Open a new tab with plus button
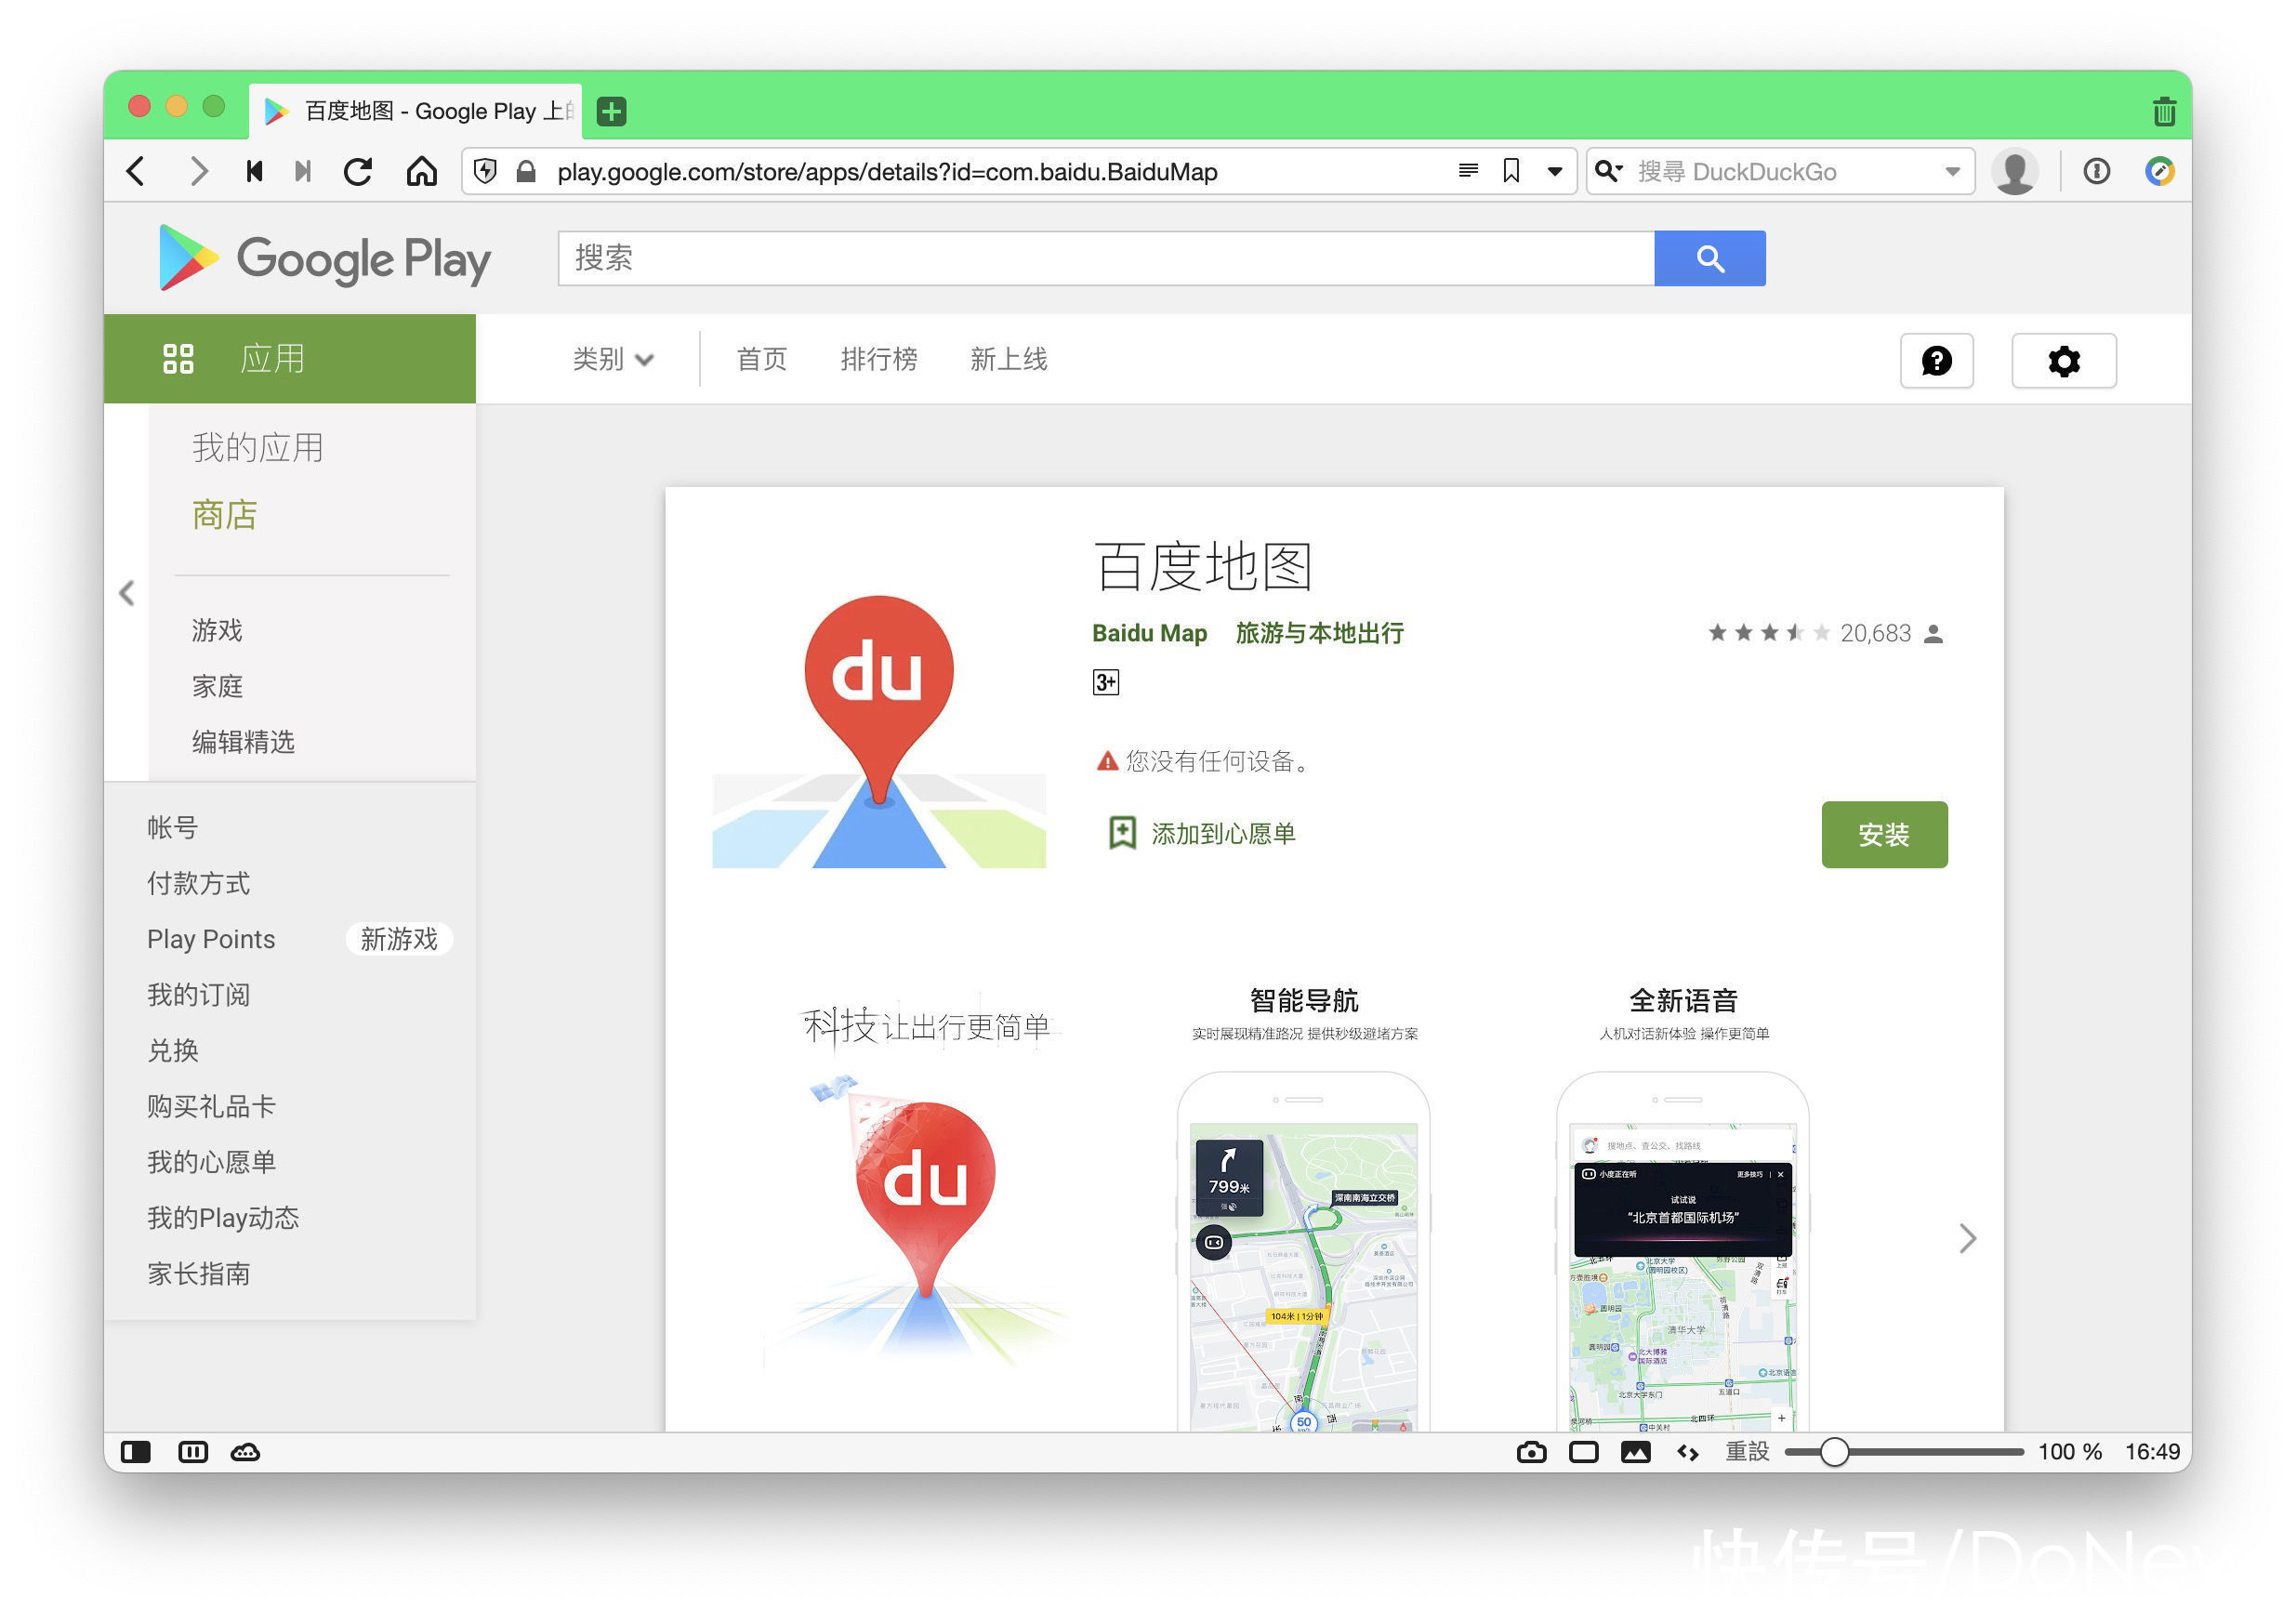Screen dimensions: 2296x1610 611,111
